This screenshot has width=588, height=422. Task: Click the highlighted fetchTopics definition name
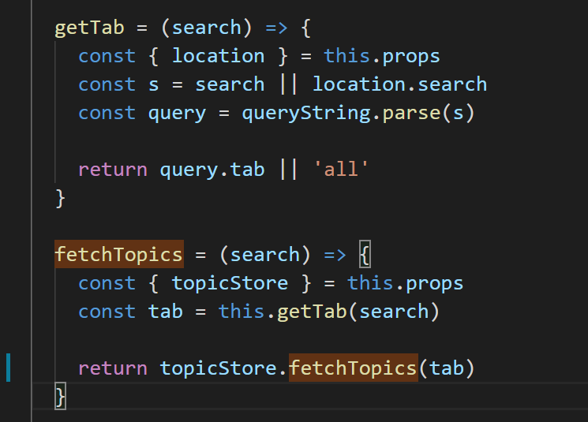(118, 255)
